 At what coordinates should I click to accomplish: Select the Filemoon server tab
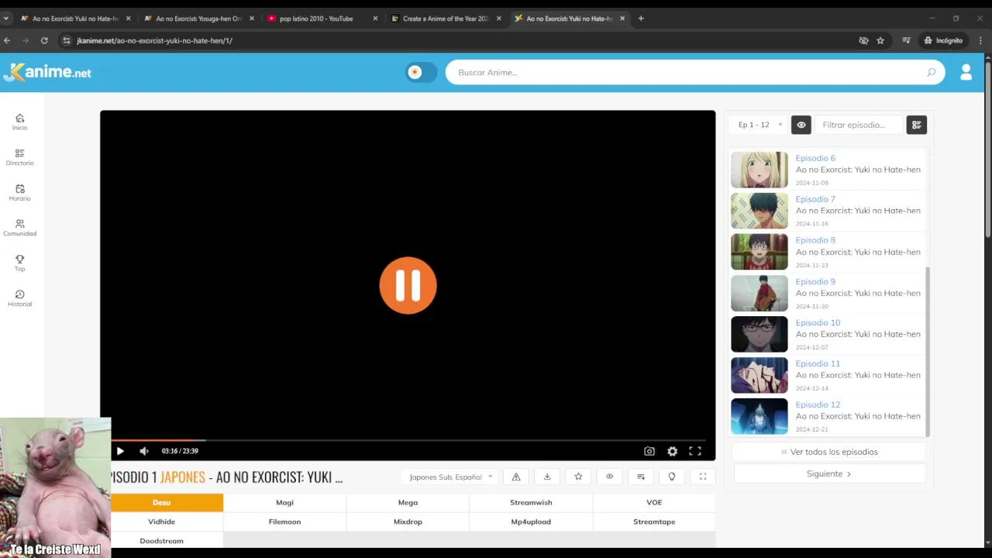point(284,522)
